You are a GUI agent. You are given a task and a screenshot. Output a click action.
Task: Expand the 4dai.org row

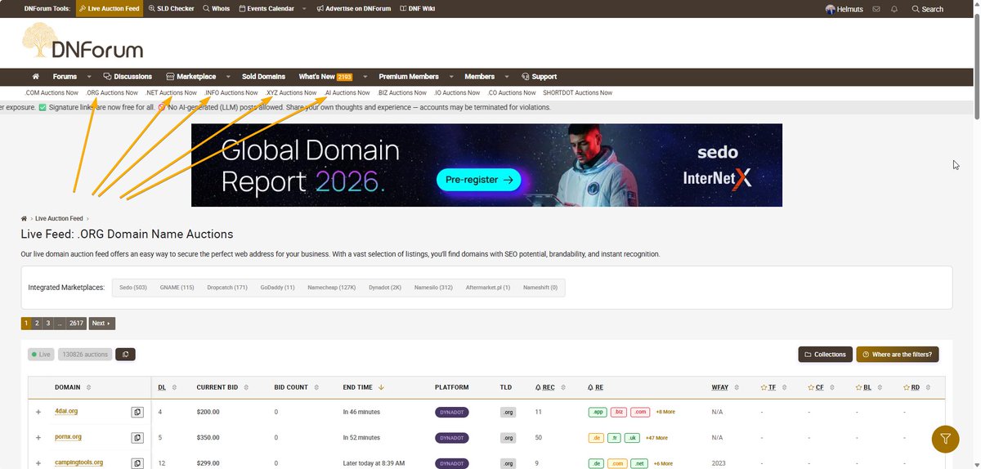38,412
